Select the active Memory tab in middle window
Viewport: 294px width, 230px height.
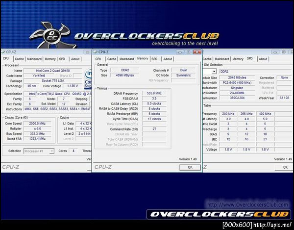pos(143,58)
